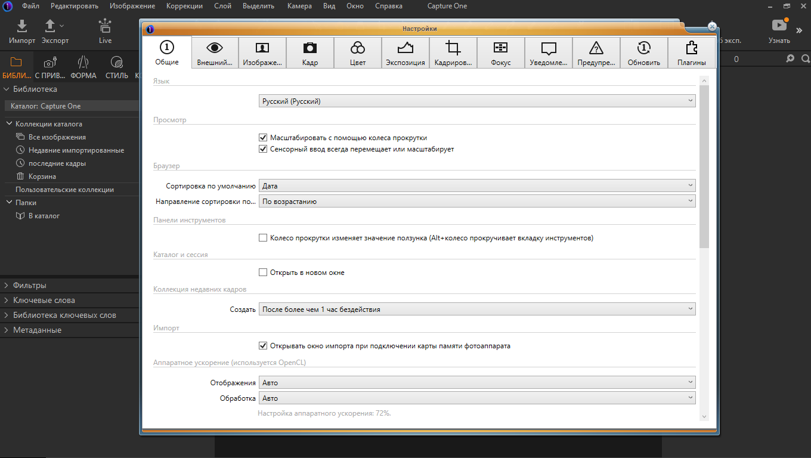The image size is (811, 458).
Task: Click the search magnifier icon at right
Action: coord(806,58)
